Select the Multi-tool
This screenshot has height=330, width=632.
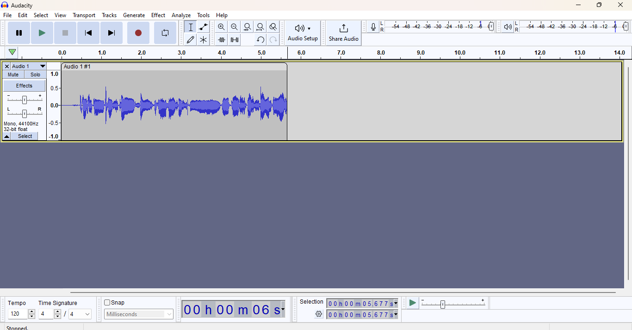(x=203, y=39)
